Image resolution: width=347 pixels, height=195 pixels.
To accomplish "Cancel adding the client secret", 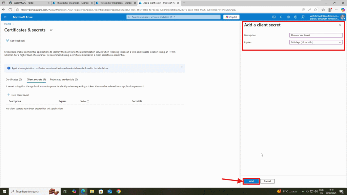I will pos(267,181).
